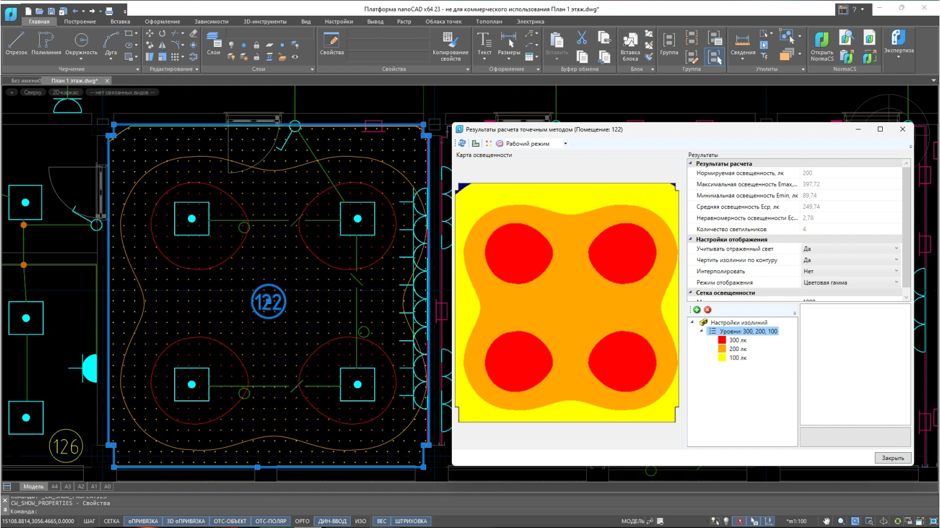Toggle оПРИВЯЗКА object snap

(143, 521)
